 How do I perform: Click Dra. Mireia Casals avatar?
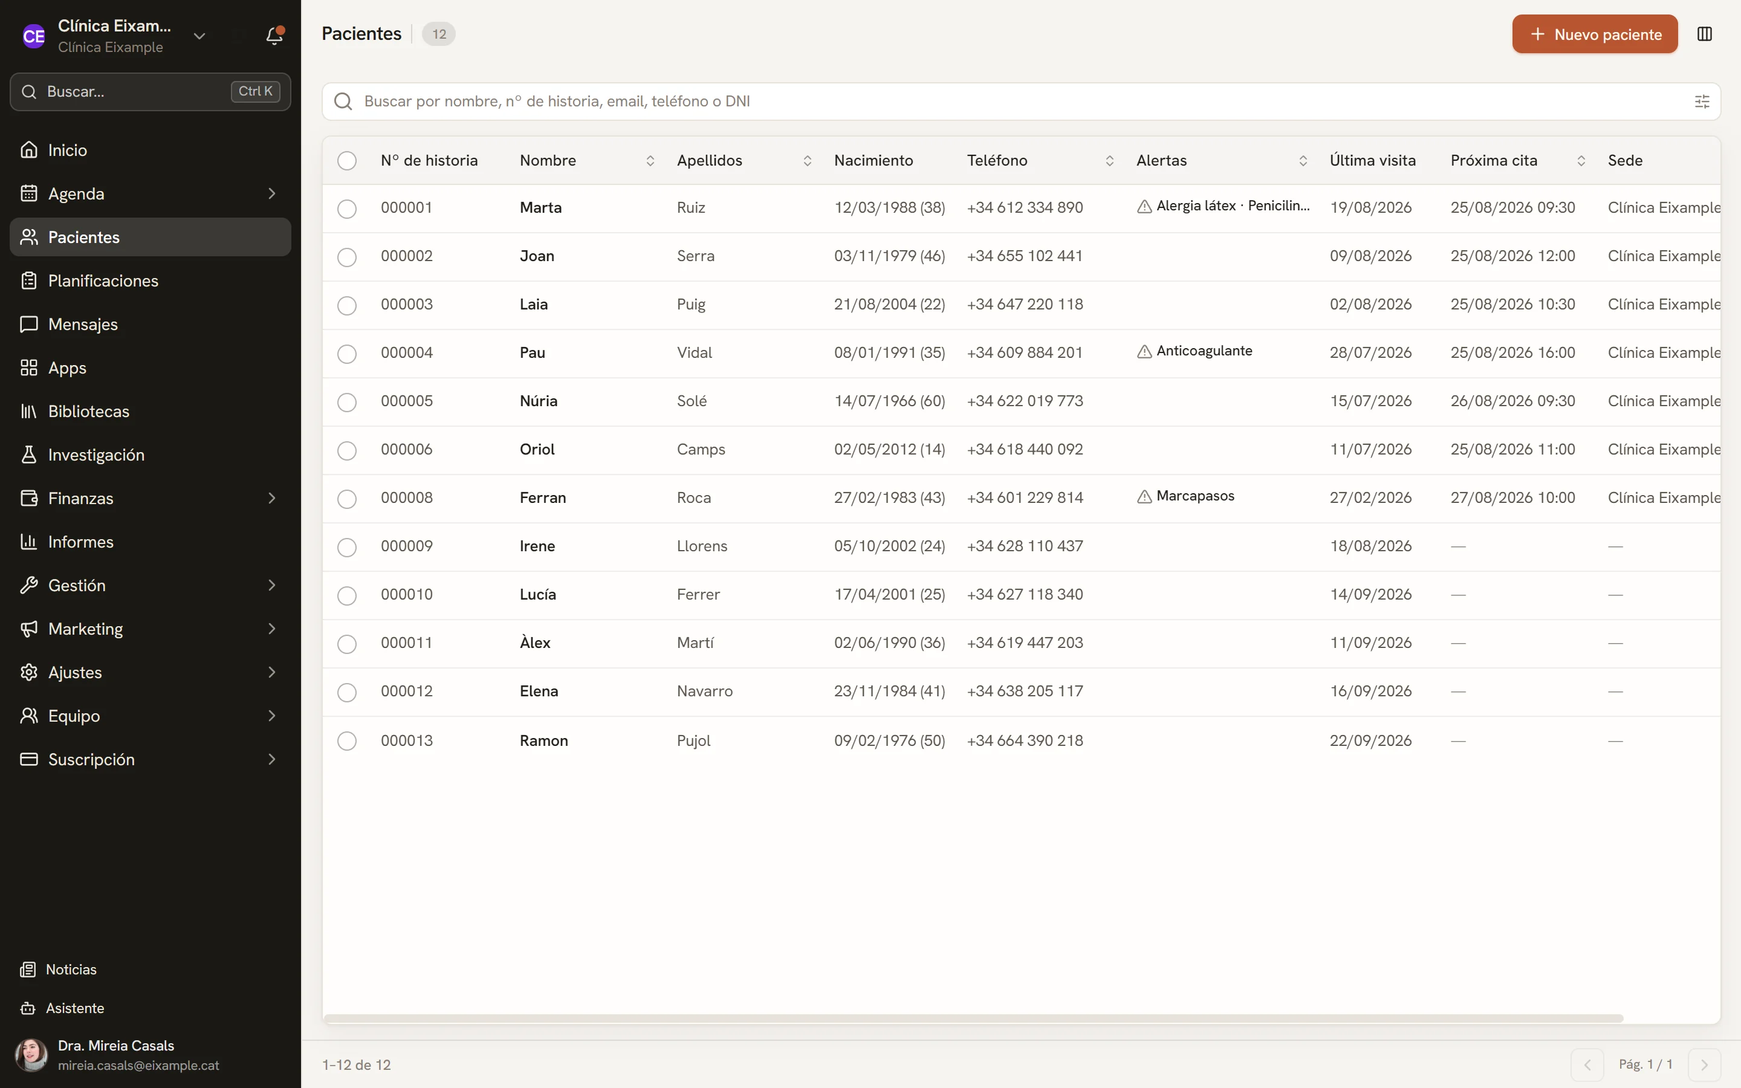pyautogui.click(x=31, y=1055)
